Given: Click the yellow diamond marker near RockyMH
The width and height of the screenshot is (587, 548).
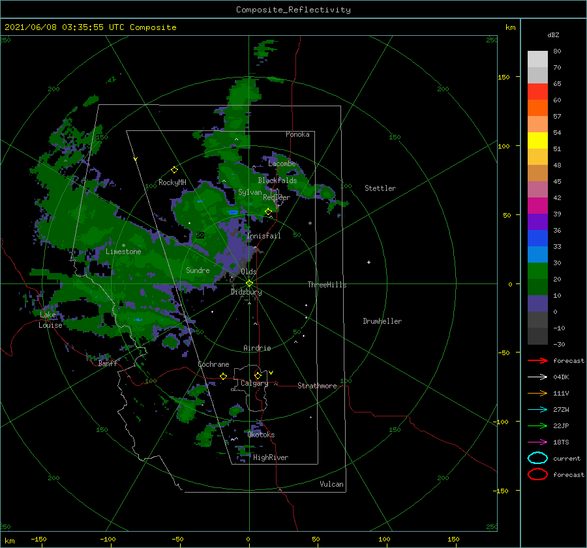Looking at the screenshot, I should coord(174,170).
